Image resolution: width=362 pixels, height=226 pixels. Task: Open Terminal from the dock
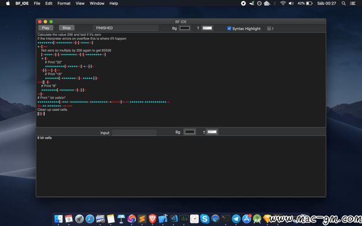[x=226, y=218]
